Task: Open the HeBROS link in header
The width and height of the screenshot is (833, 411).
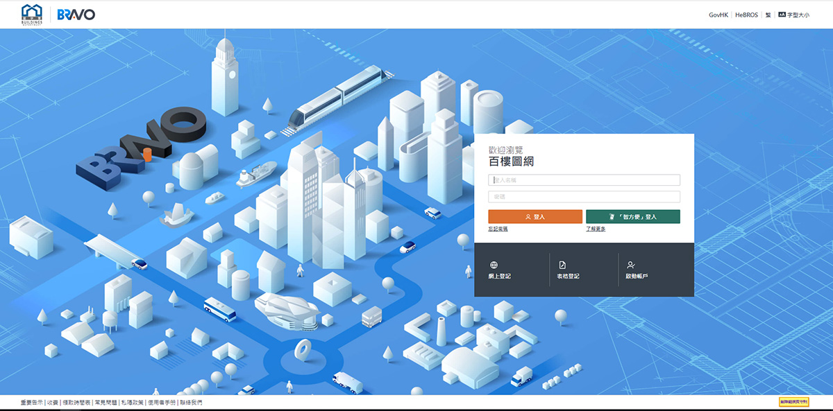Action: 747,15
